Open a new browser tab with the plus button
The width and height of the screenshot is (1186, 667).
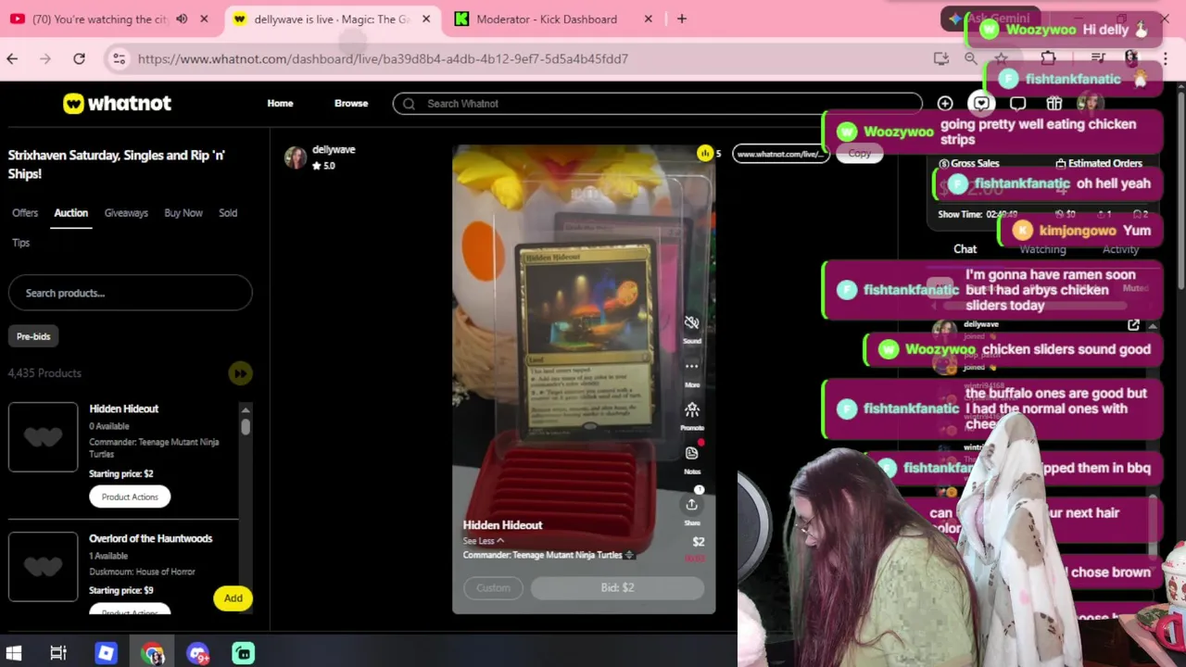pos(682,19)
